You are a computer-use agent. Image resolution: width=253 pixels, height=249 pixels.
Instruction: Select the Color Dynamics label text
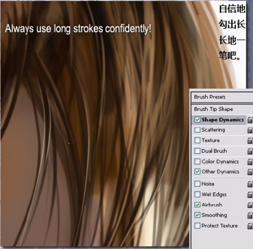220,162
